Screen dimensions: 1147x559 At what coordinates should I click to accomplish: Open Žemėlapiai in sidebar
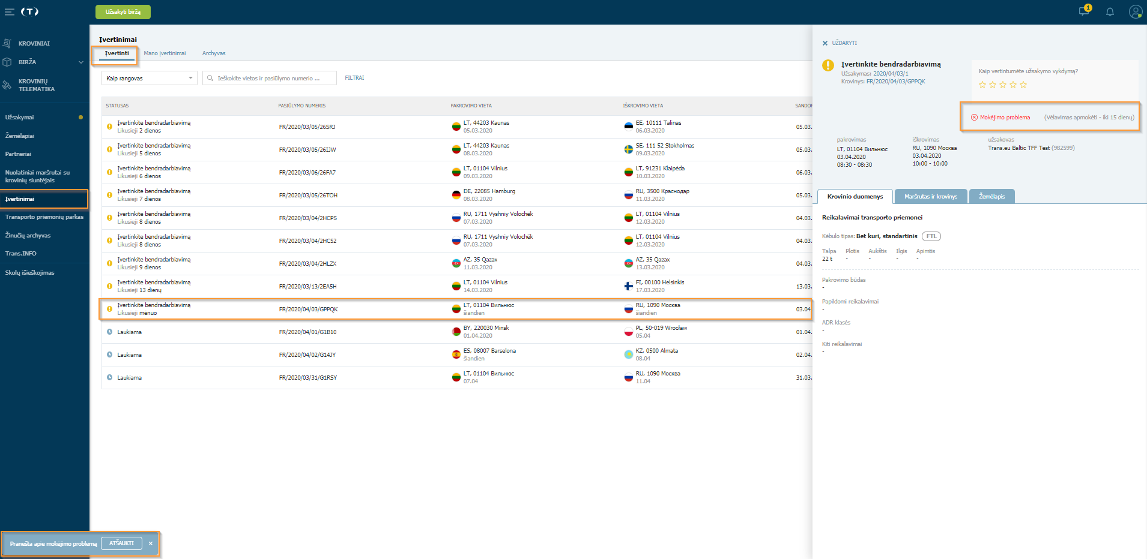tap(20, 136)
